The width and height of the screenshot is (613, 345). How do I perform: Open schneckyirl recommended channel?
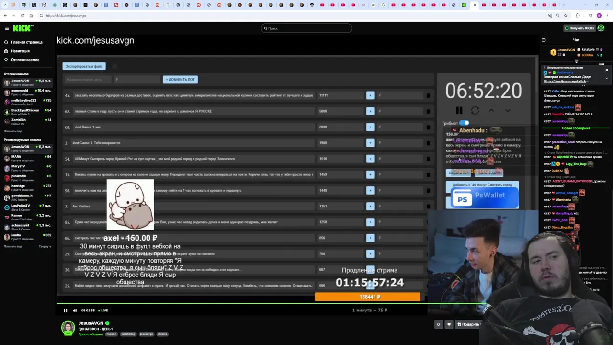tap(27, 227)
